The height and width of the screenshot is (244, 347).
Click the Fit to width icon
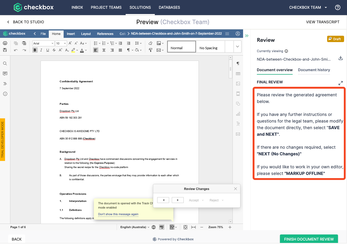click(194, 227)
